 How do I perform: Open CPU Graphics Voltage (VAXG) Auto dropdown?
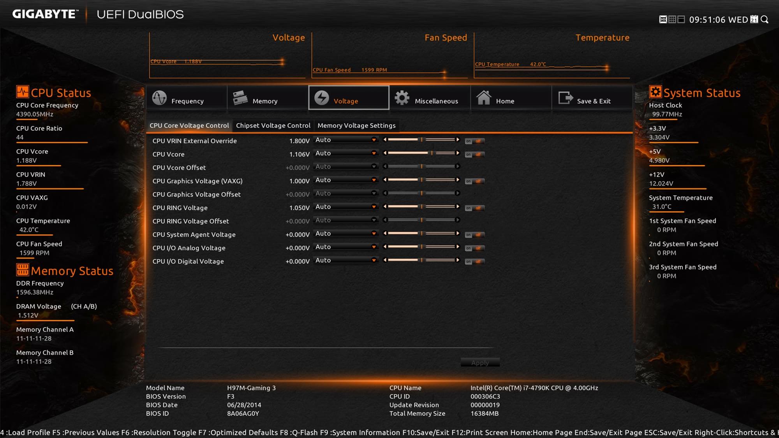(345, 180)
